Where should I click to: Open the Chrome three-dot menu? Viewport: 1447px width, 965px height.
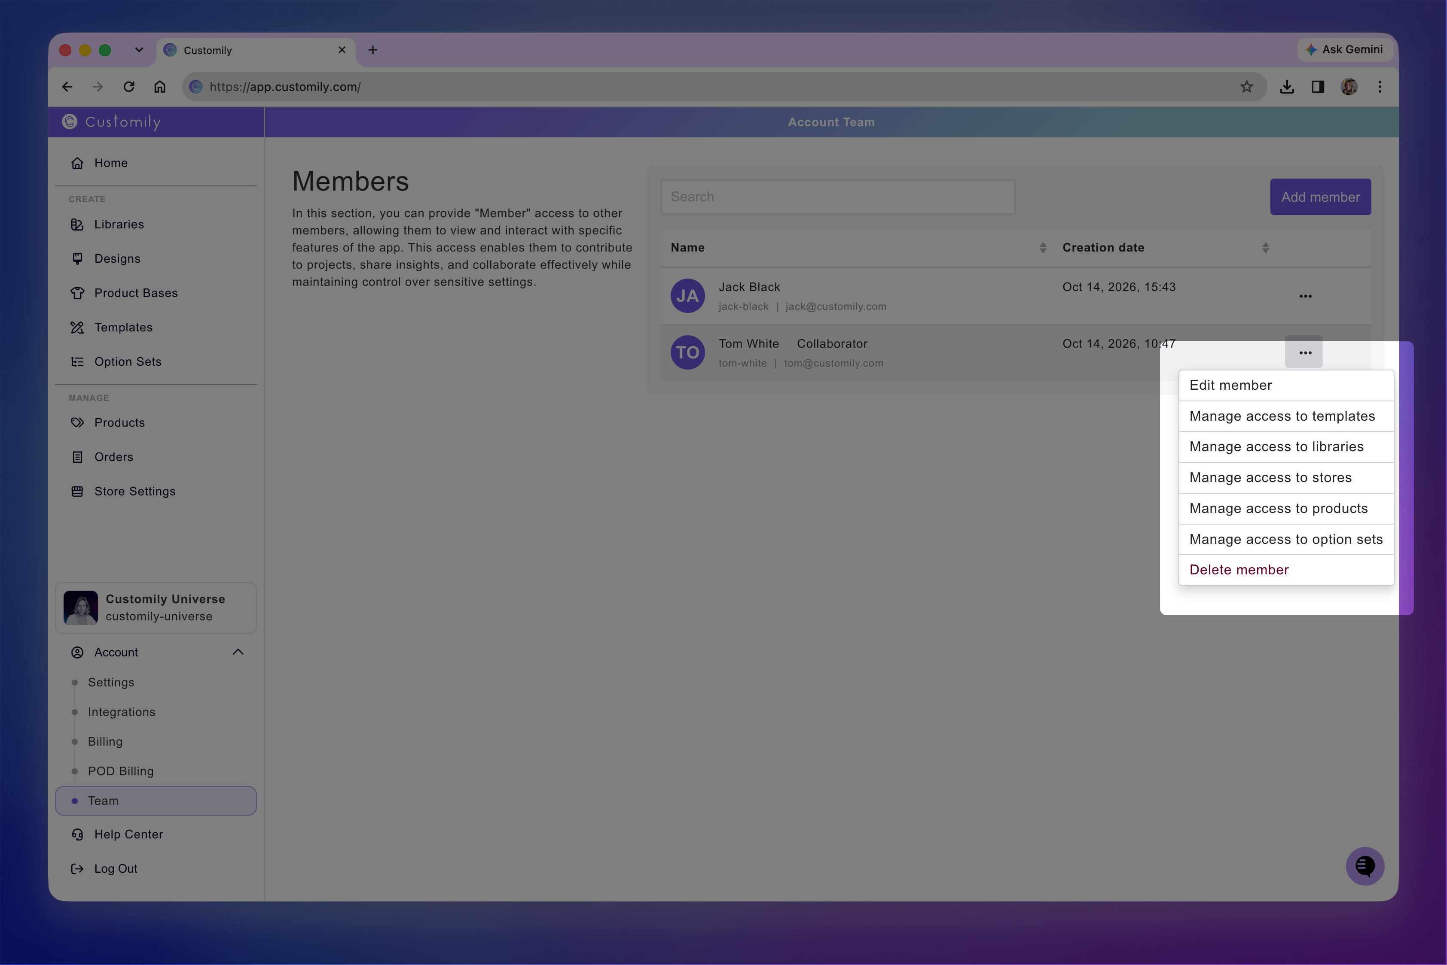[x=1380, y=87]
